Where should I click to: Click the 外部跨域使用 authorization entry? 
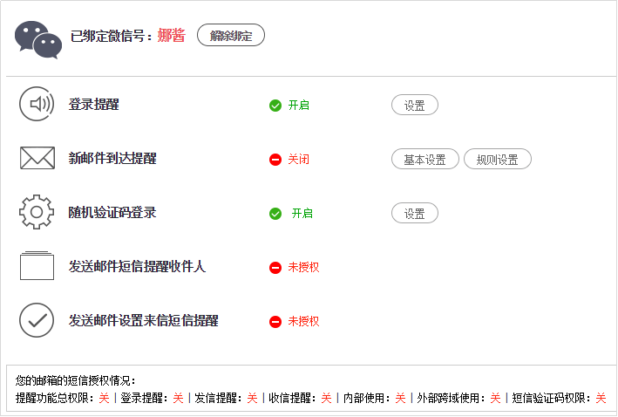[458, 398]
